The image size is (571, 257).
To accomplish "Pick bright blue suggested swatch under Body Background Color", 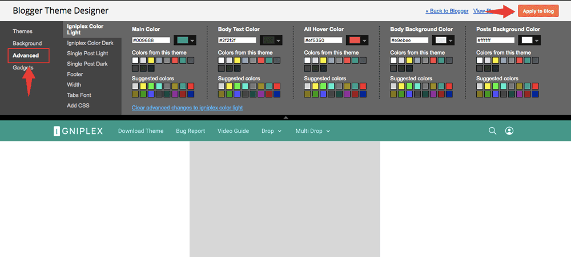I will point(409,94).
